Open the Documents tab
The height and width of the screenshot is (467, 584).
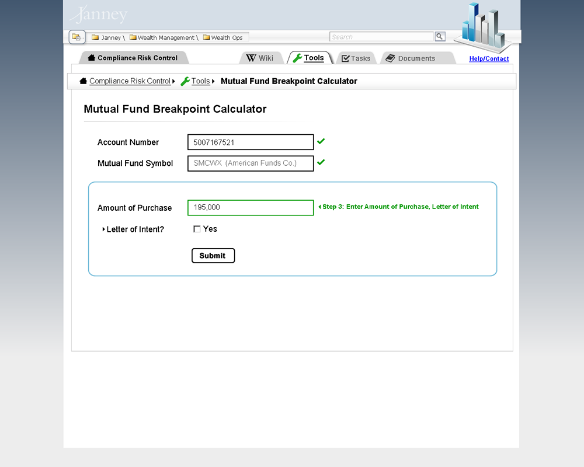[418, 58]
